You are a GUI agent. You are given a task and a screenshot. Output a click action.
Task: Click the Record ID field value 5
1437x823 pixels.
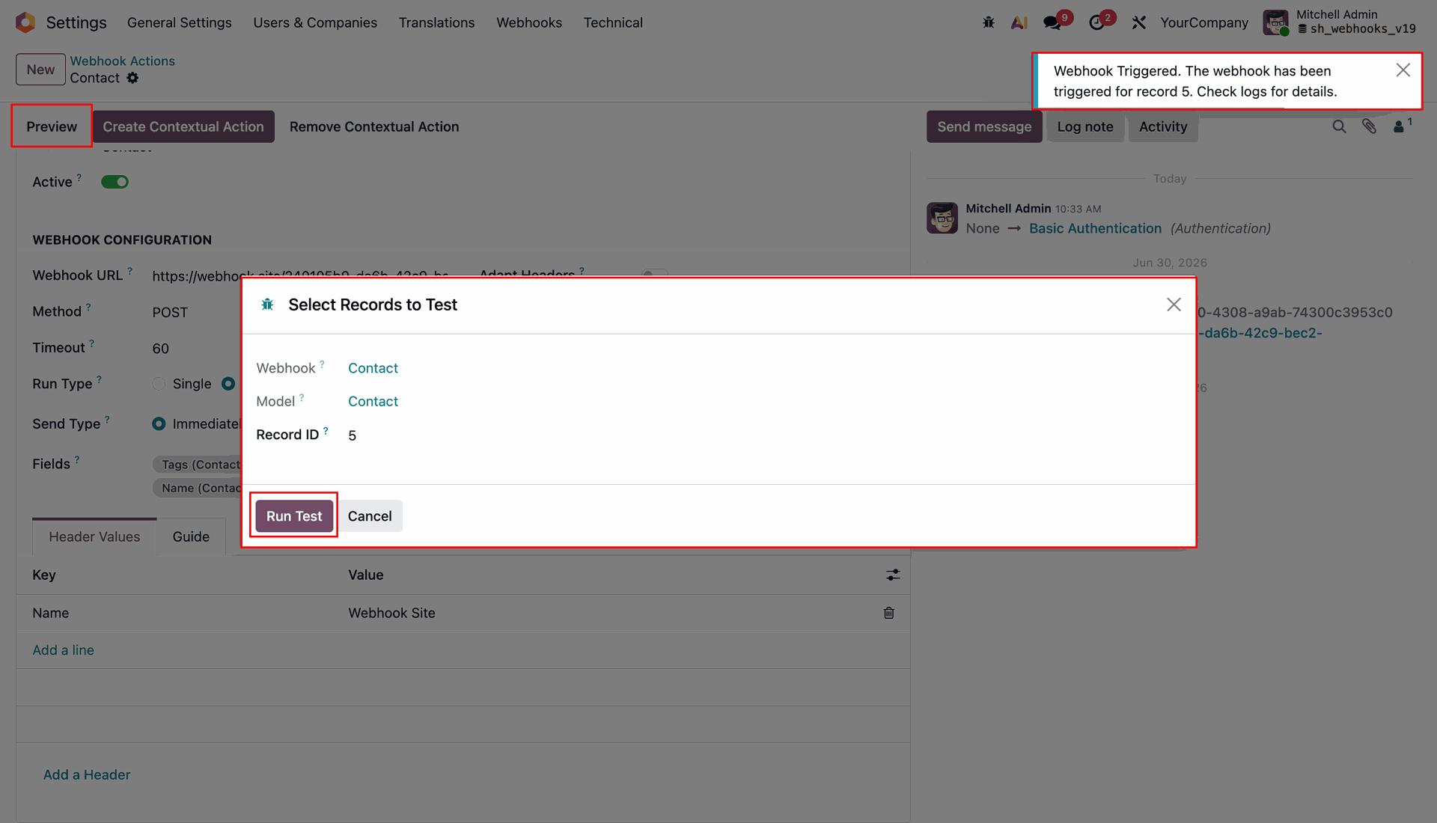pos(352,435)
